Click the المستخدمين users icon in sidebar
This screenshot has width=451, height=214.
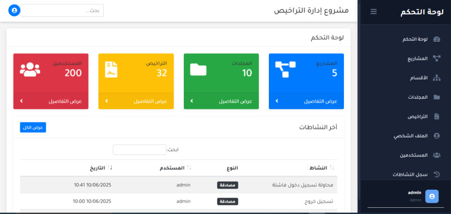[436, 155]
